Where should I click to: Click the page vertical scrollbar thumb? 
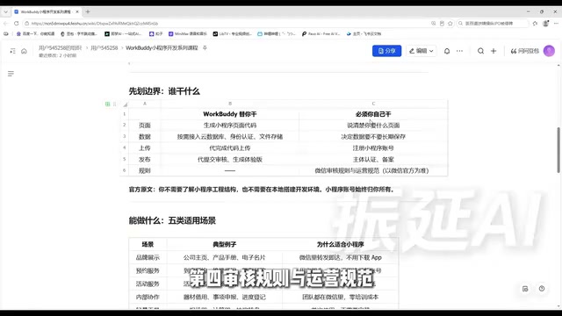click(x=558, y=150)
